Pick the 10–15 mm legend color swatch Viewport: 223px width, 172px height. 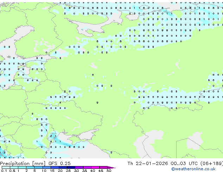click(47, 167)
